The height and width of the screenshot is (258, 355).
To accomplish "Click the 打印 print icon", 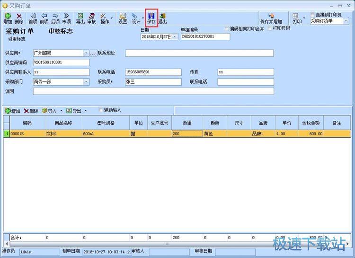I will 297,18.
